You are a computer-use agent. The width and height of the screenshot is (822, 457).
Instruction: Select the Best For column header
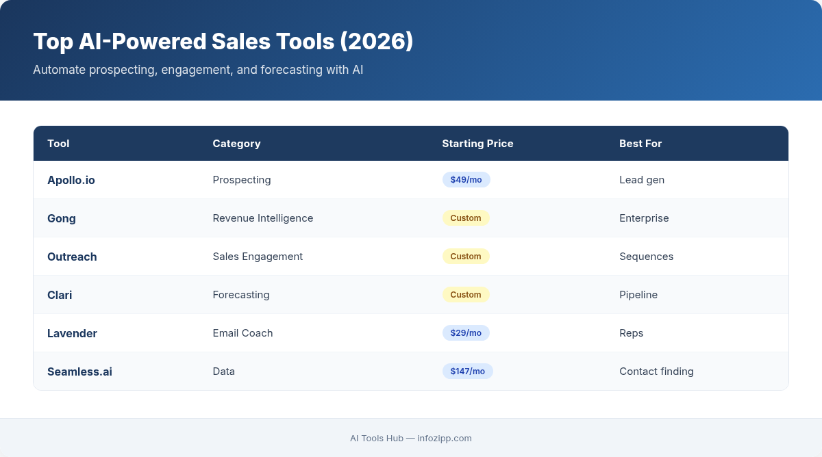640,144
